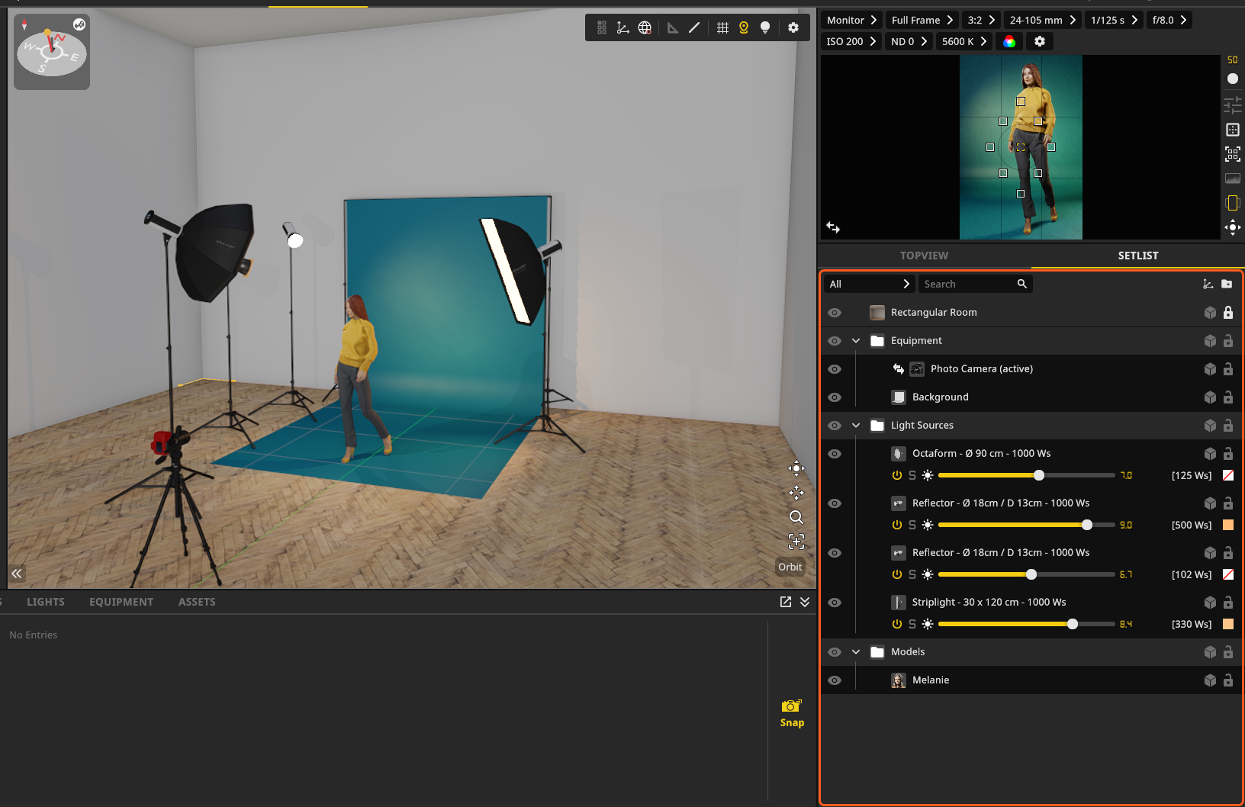Open viewport settings gear icon
The height and width of the screenshot is (807, 1245).
(x=793, y=27)
